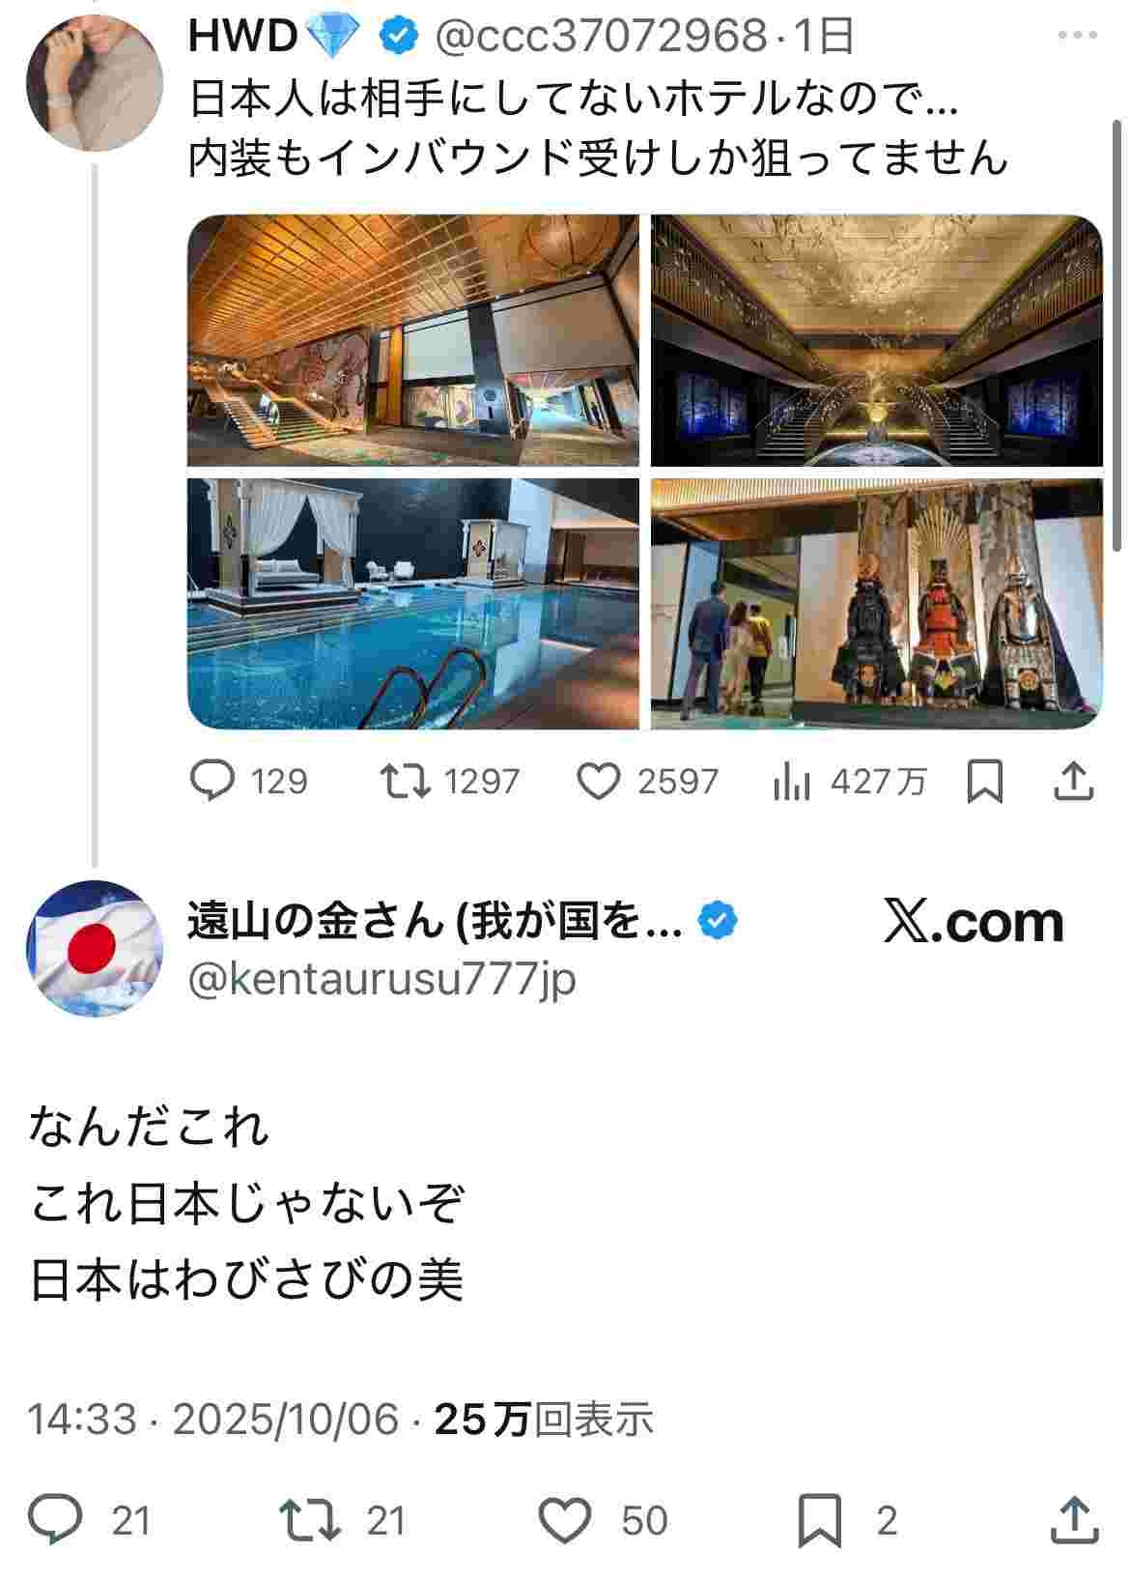Open the Japan flag avatar profile
The image size is (1130, 1578).
(95, 948)
